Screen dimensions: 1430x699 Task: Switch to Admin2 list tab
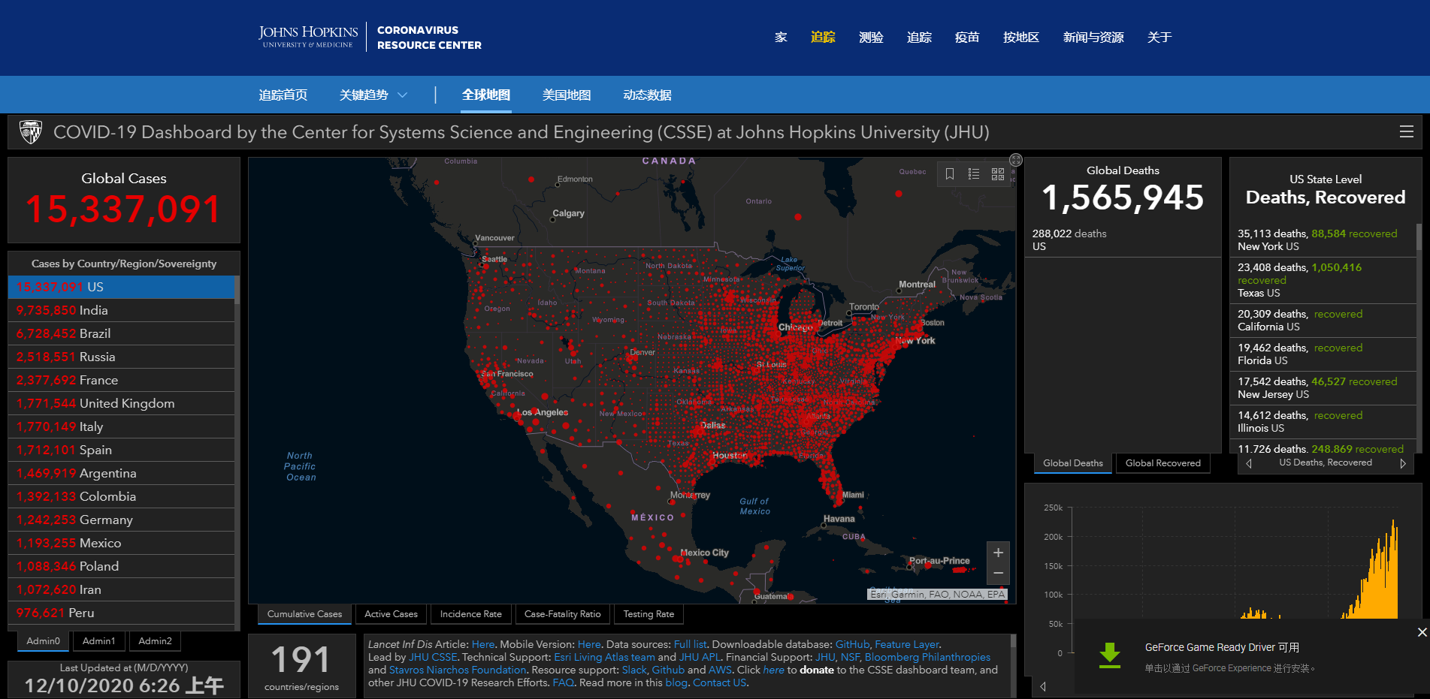point(156,641)
